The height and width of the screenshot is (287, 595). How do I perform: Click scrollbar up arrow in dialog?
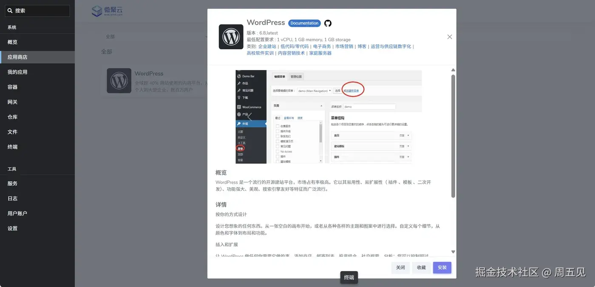click(453, 70)
